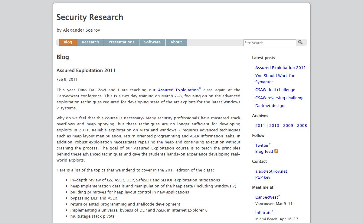Click the Latest posts sidebar heading

tap(263, 58)
